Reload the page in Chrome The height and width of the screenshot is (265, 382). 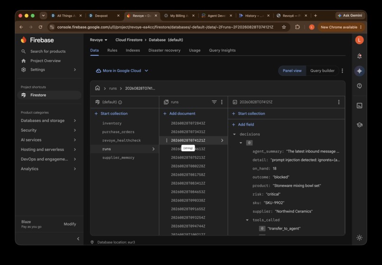40,27
